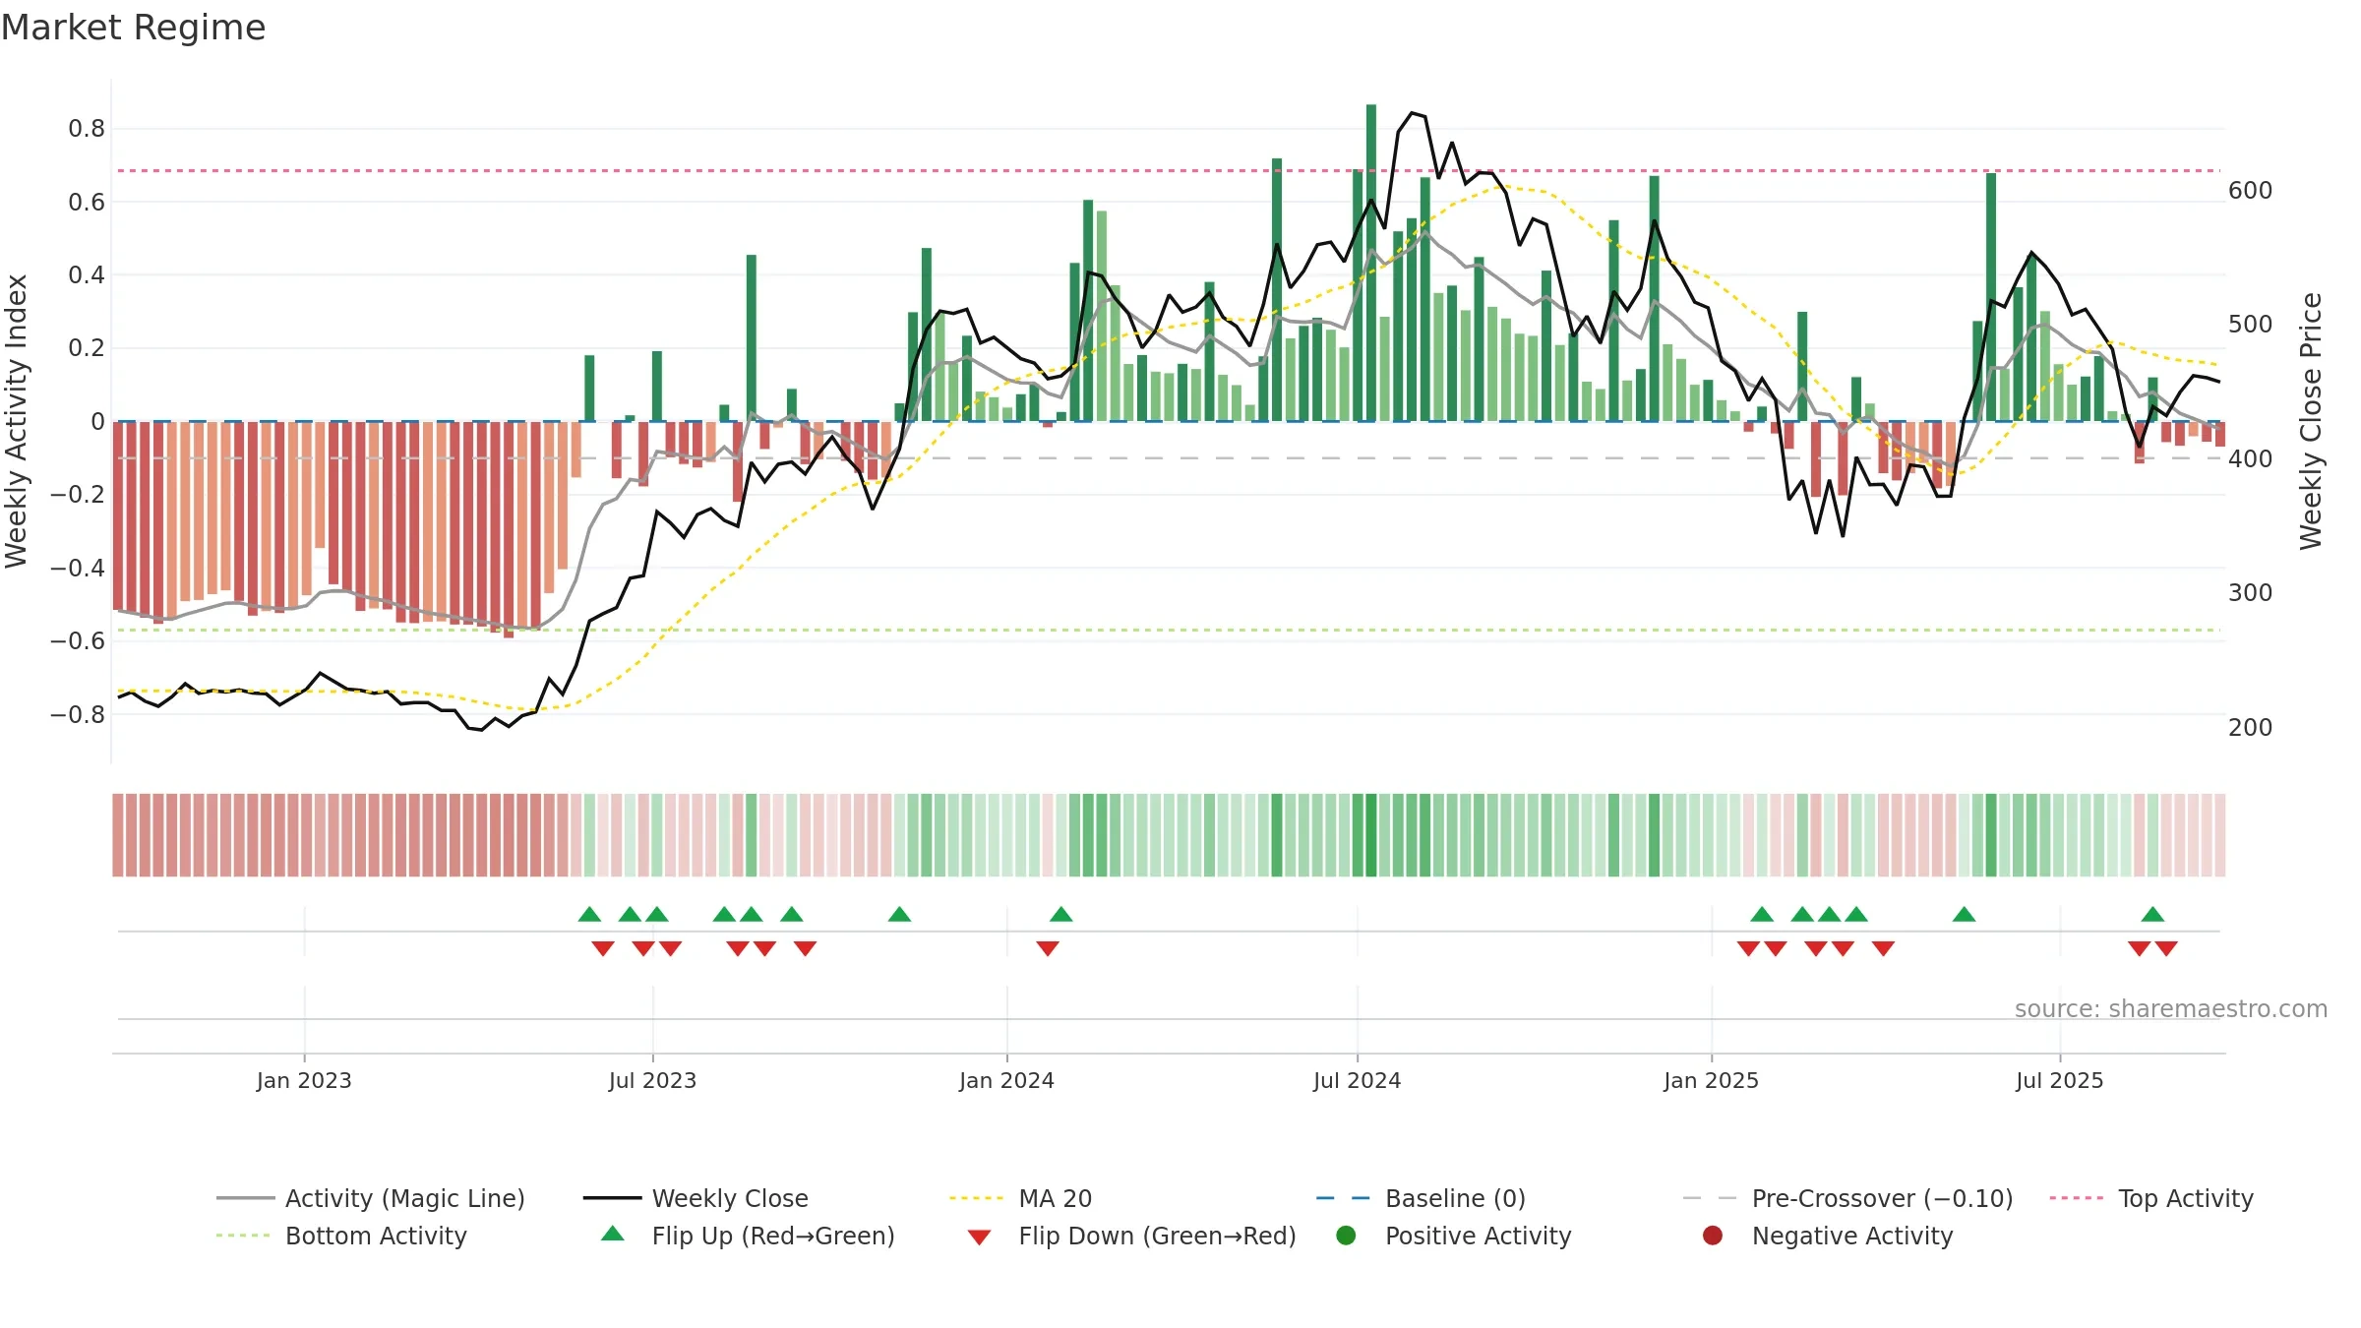Click the Jul 2024 x-axis label
Viewport: 2361px width, 1328px height.
(1357, 1080)
